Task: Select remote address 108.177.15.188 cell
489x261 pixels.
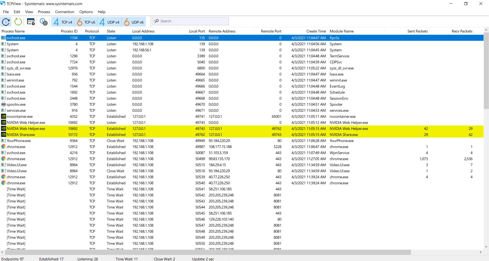Action: coord(220,147)
